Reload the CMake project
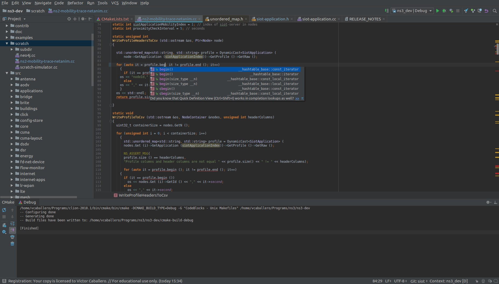The image size is (499, 284). point(4,210)
